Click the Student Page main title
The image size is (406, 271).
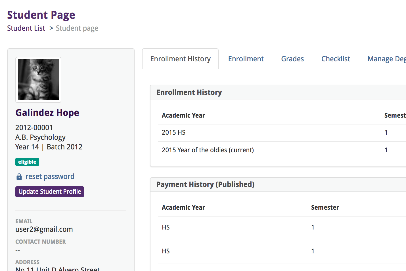41,15
